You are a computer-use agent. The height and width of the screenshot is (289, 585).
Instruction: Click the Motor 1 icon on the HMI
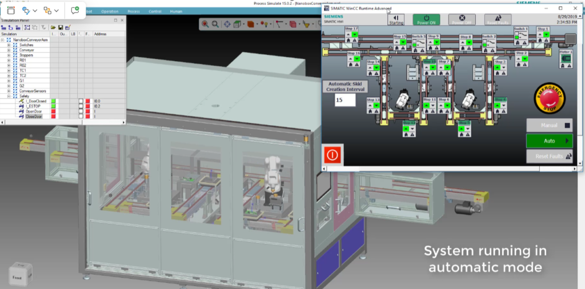566,59
